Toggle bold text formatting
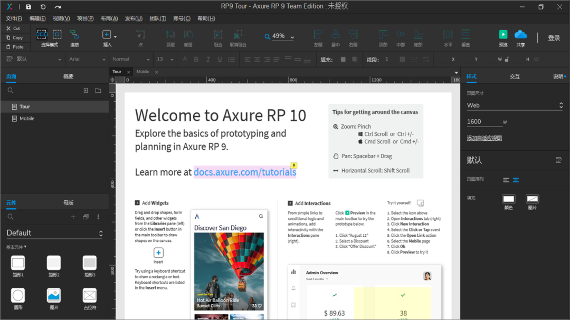The image size is (570, 320). tap(196, 60)
